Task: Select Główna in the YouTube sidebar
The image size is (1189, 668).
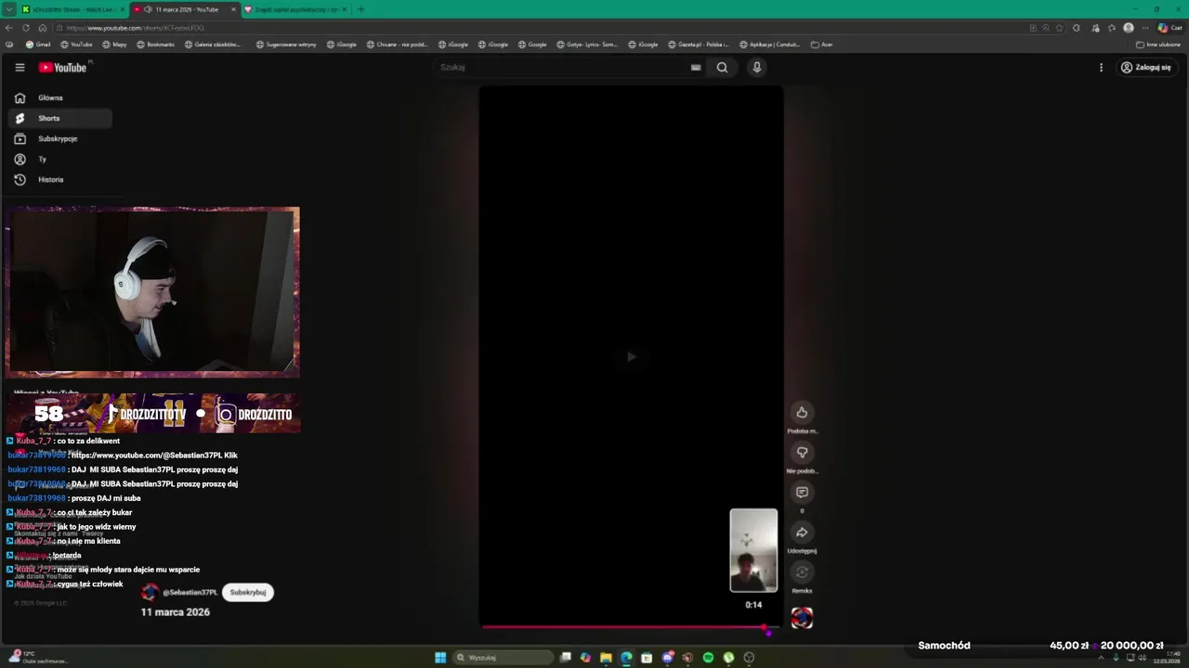Action: (59, 97)
